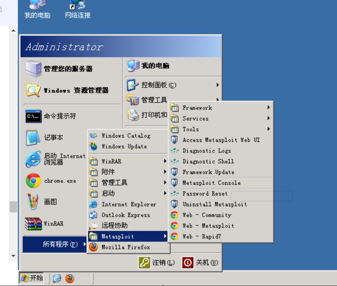The image size is (337, 286).
Task: Launch chrome.exe from pinned list
Action: coord(33,181)
